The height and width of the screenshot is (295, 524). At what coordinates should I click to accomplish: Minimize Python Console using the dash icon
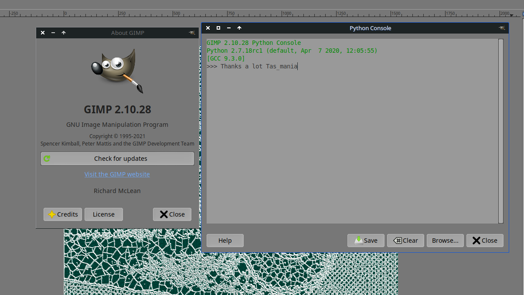pyautogui.click(x=229, y=28)
